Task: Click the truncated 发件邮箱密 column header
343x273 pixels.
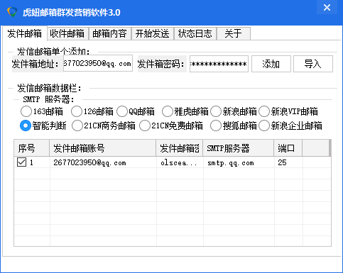Action: tap(180, 148)
